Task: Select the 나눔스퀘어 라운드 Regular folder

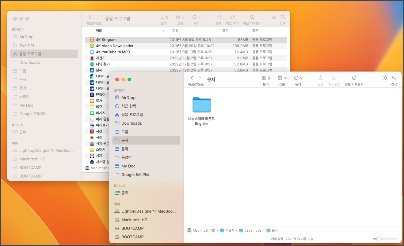Action: tap(201, 111)
